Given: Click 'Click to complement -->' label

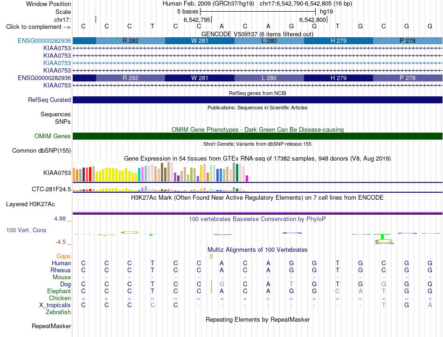Looking at the screenshot, I should tap(38, 27).
